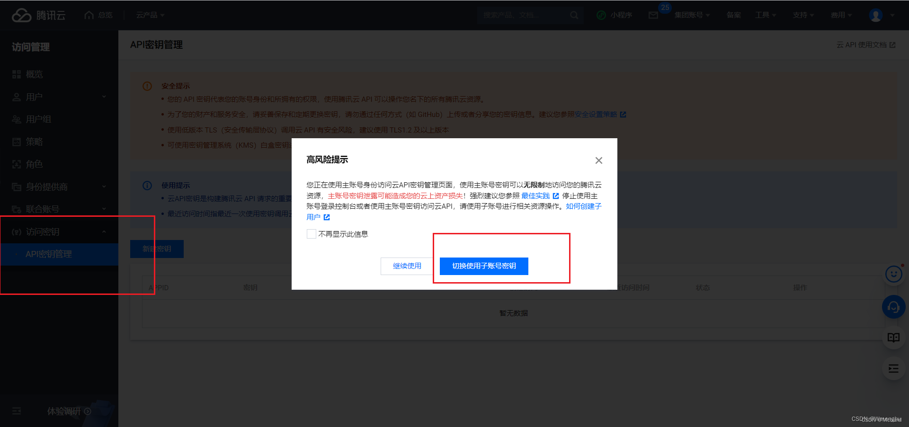Click the 策略 sidebar icon

click(17, 142)
